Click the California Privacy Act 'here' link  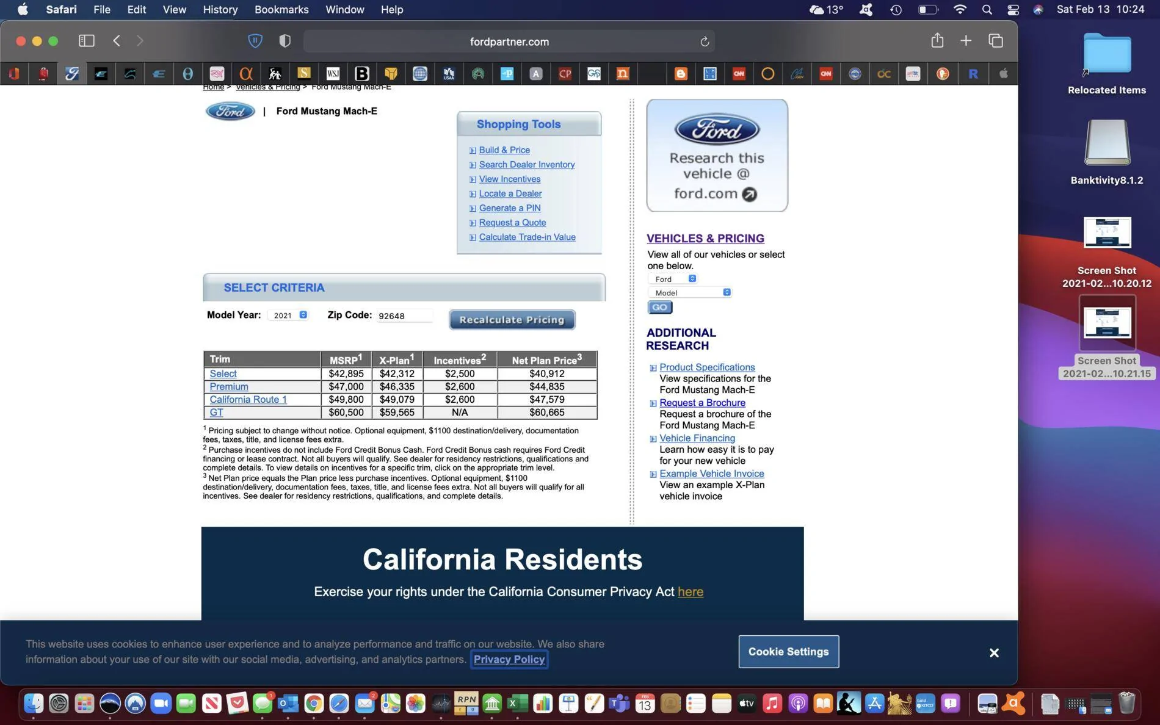click(x=691, y=592)
